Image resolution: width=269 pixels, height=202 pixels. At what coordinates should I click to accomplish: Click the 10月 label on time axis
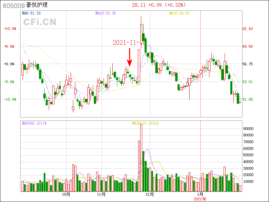pyautogui.click(x=66, y=194)
